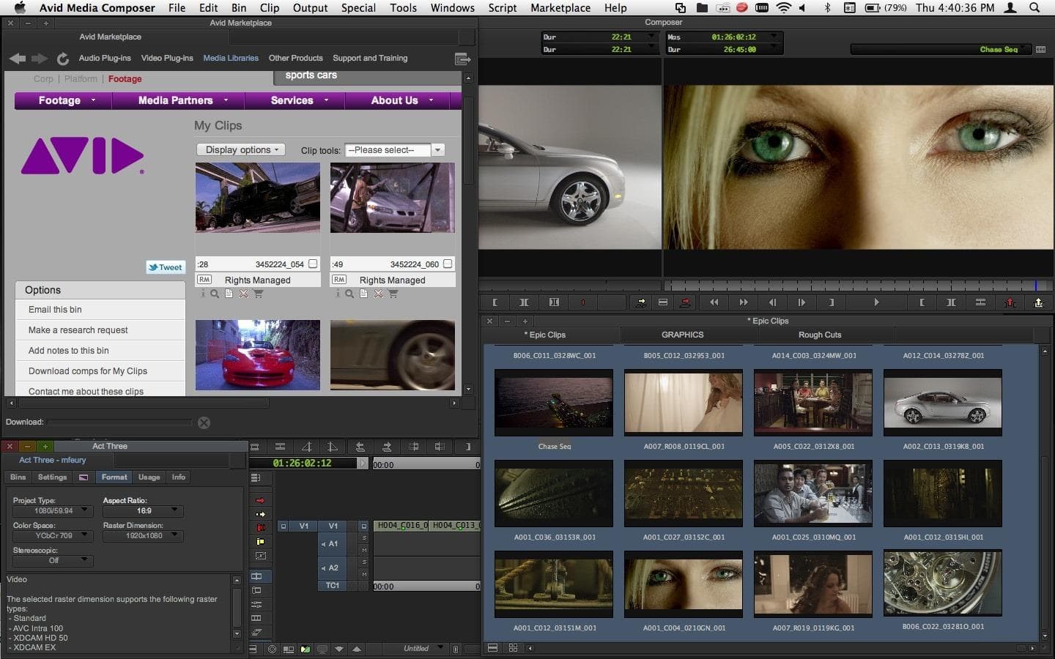Click magnifier icon under clip 3452224_060
The height and width of the screenshot is (659, 1055).
349,294
